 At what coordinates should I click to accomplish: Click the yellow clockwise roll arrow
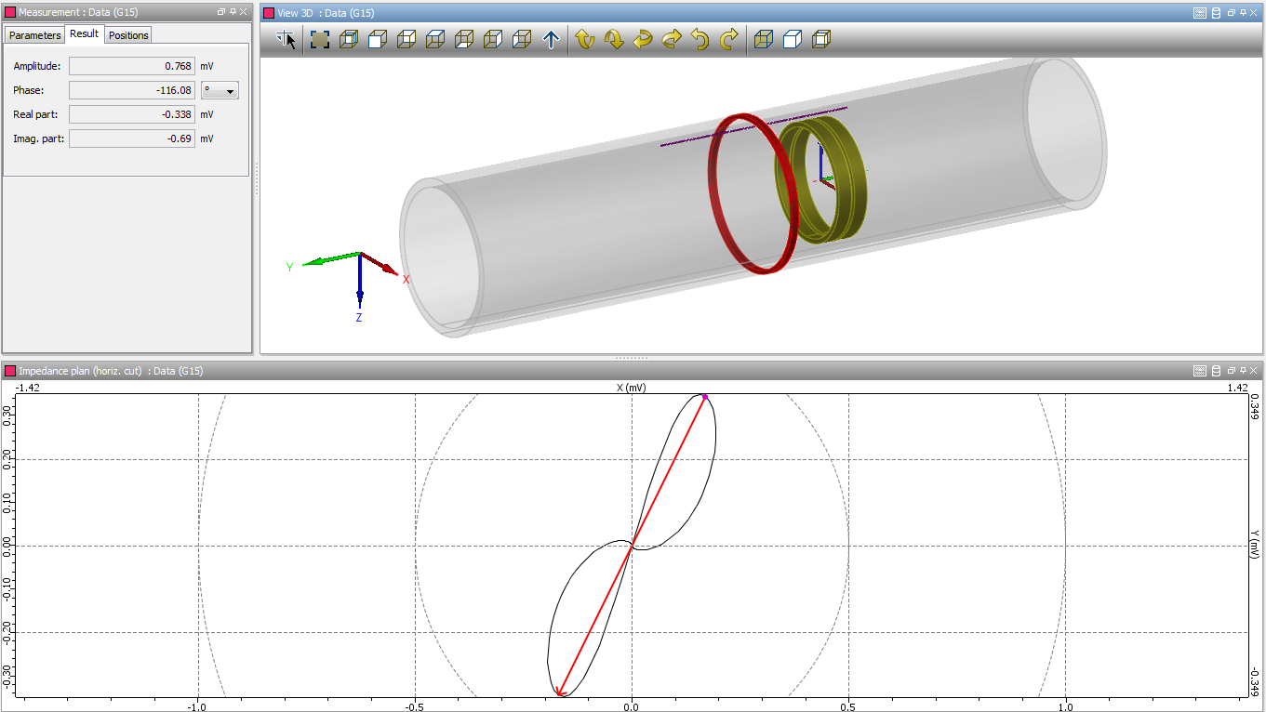(728, 40)
